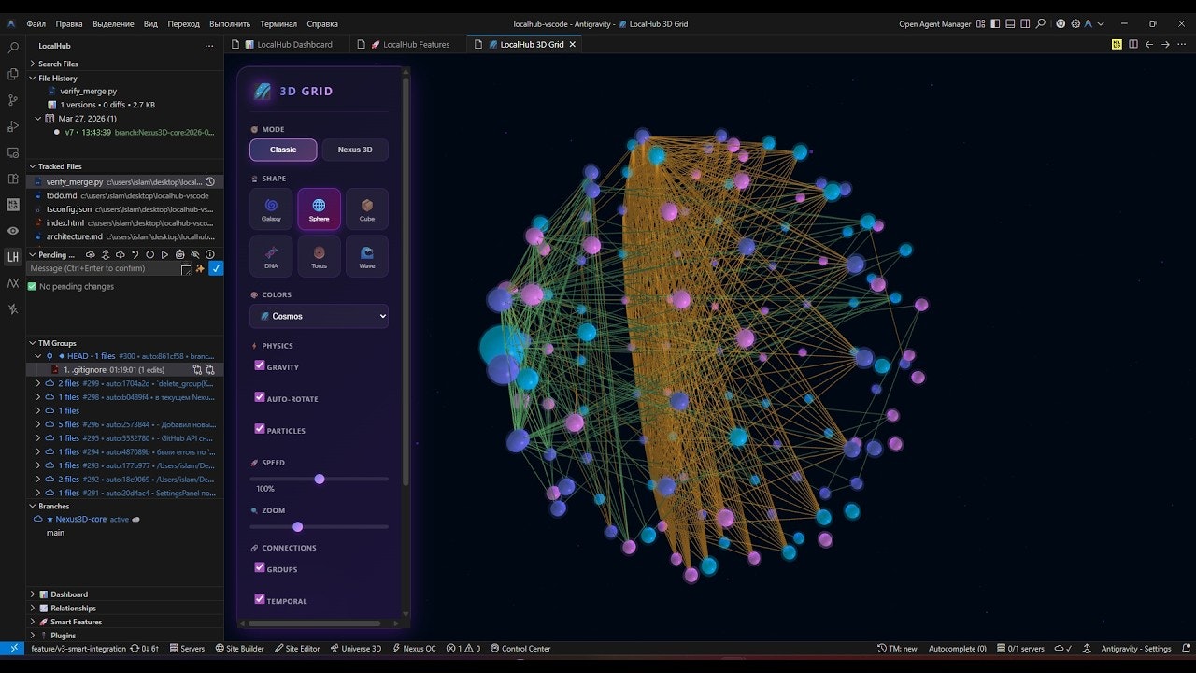Navigate back with the left arrow
Image resolution: width=1196 pixels, height=673 pixels.
click(1149, 44)
